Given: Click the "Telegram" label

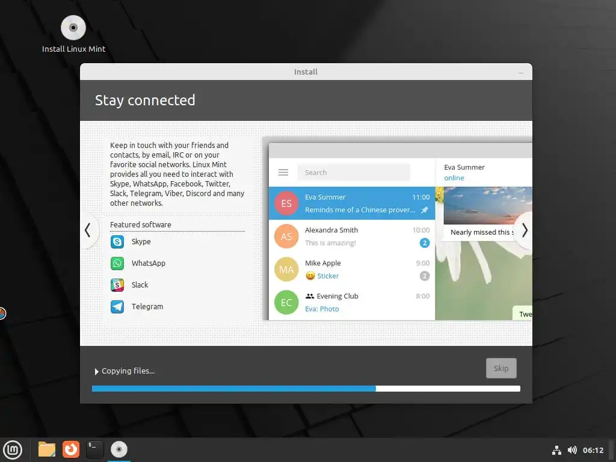Looking at the screenshot, I should (147, 306).
